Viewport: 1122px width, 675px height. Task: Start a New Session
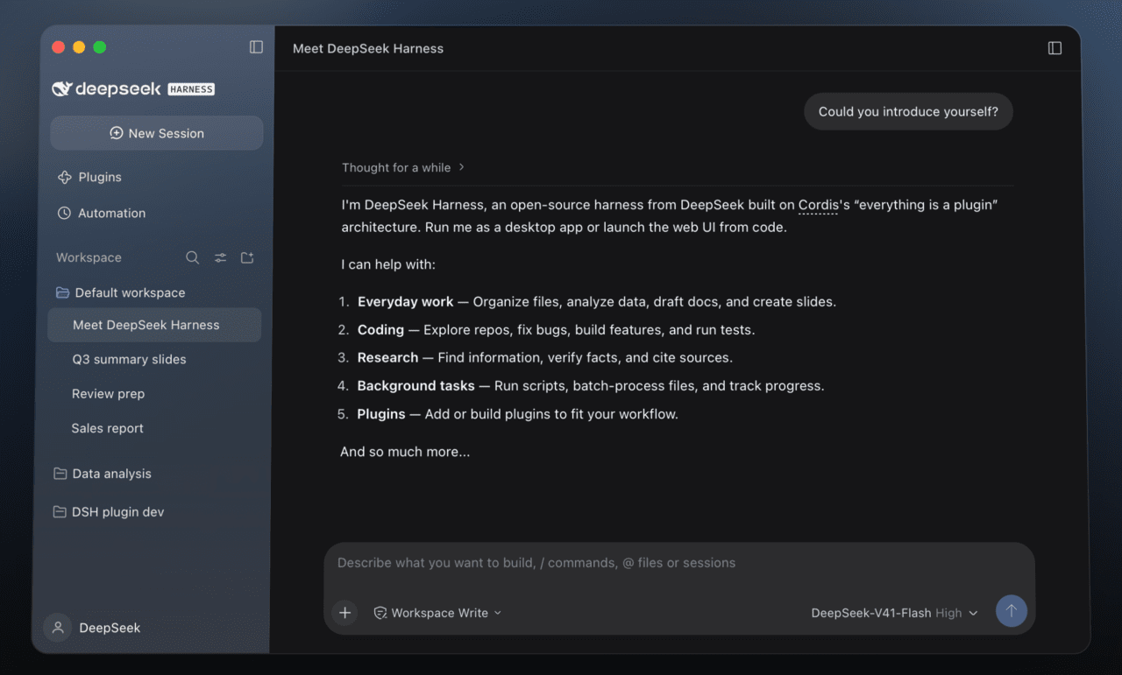tap(157, 133)
